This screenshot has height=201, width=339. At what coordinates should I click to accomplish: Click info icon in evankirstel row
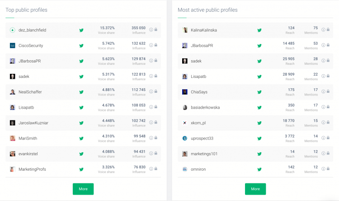point(151,154)
